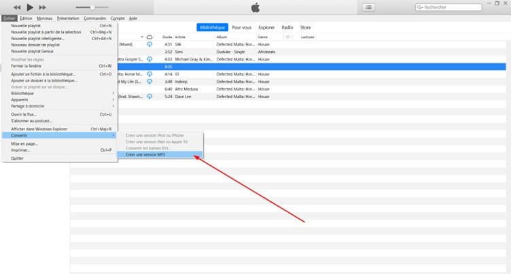Choose Afficher dans Windows Explorer
511x274 pixels.
pyautogui.click(x=60, y=129)
